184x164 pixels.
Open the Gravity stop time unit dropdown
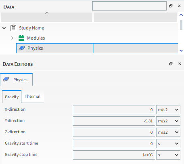click(x=168, y=155)
